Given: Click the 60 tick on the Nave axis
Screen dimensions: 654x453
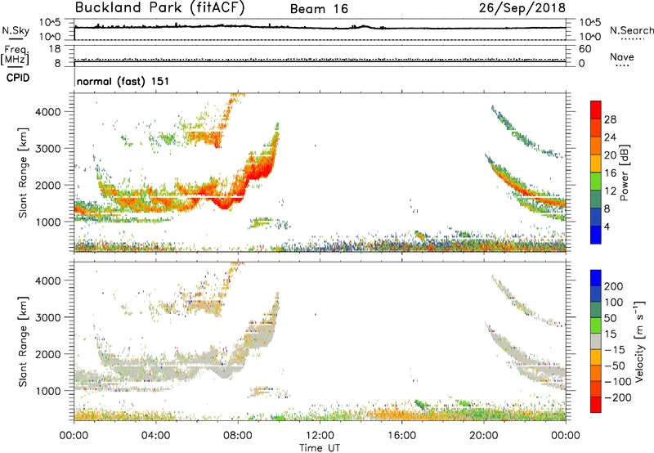Looking at the screenshot, I should pyautogui.click(x=585, y=49).
